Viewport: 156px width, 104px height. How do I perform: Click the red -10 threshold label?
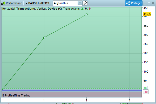146,92
